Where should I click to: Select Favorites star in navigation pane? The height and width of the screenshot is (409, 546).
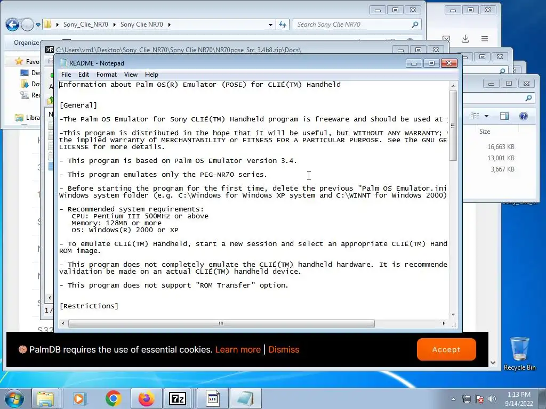(x=19, y=62)
